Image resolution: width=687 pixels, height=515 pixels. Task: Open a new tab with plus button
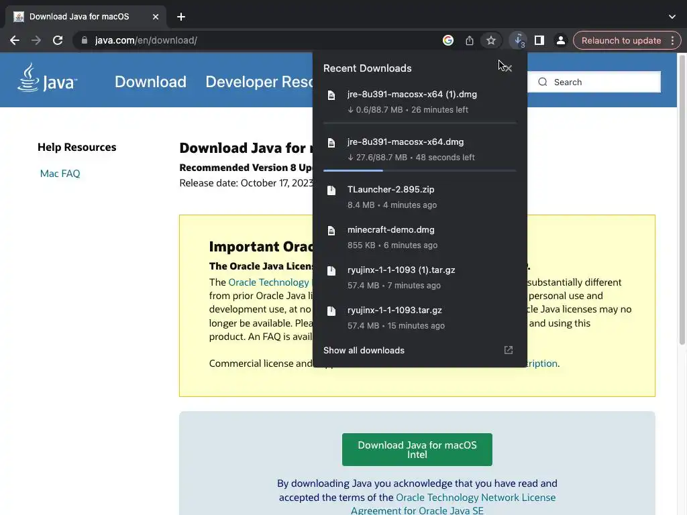(181, 17)
